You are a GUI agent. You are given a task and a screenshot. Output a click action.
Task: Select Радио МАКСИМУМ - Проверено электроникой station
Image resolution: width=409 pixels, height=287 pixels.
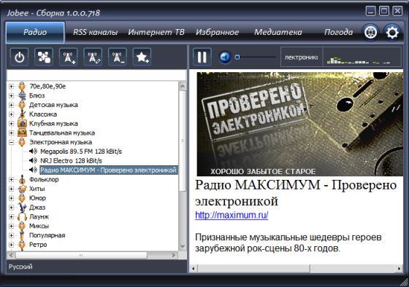pos(109,170)
